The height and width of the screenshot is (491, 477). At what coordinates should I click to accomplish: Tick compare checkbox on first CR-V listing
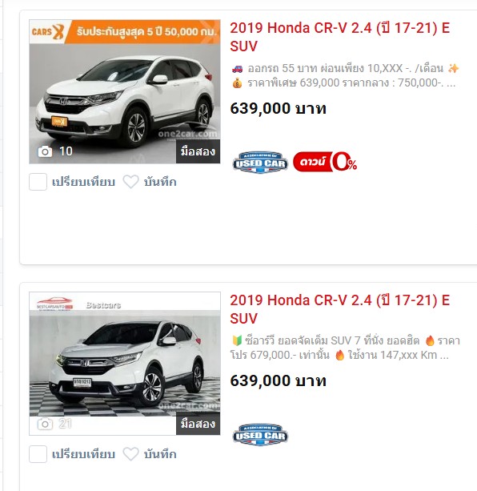[38, 182]
